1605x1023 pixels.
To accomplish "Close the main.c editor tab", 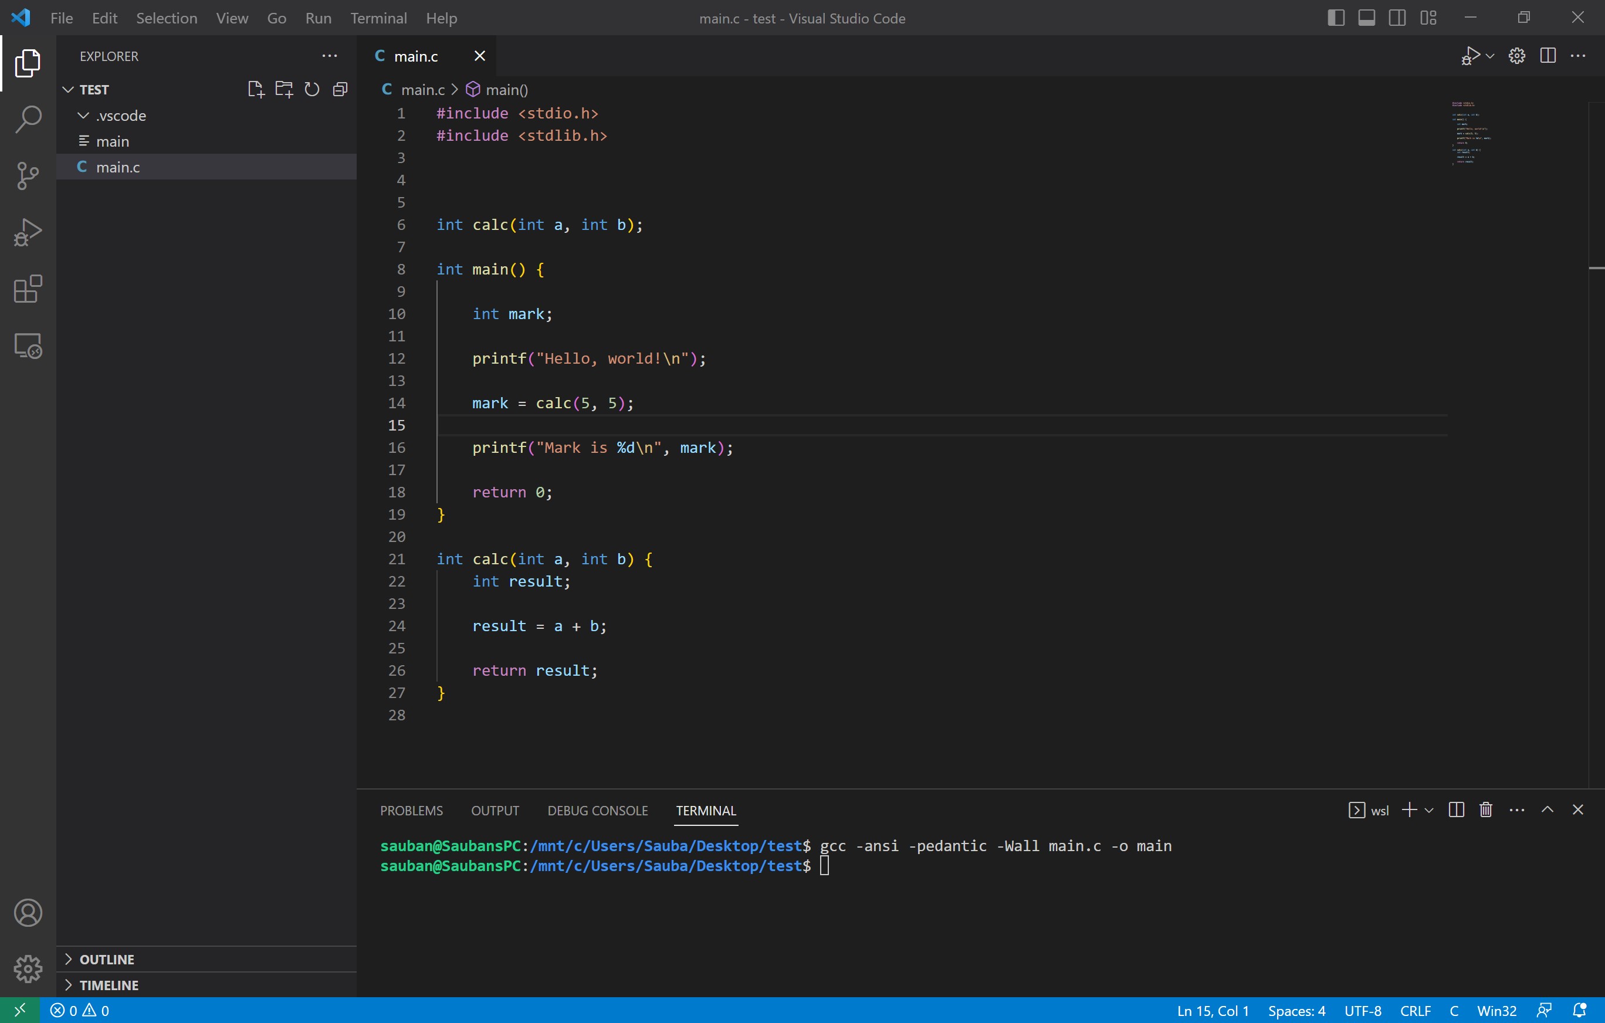I will coord(479,56).
